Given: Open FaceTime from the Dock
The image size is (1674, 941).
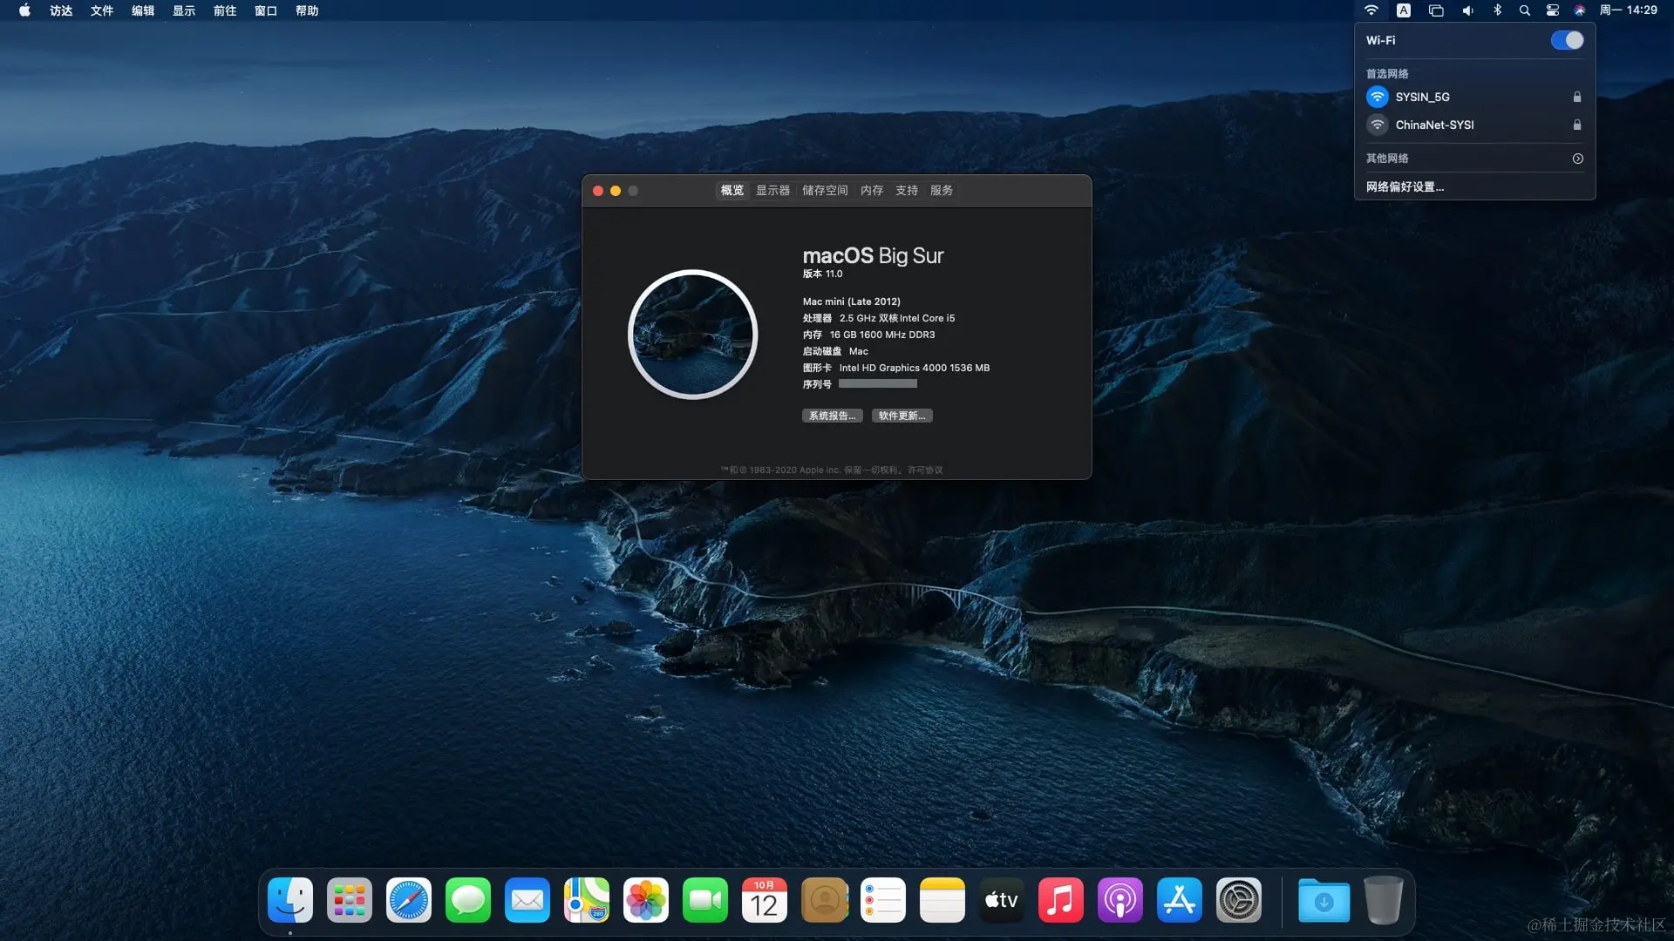Looking at the screenshot, I should coord(704,900).
